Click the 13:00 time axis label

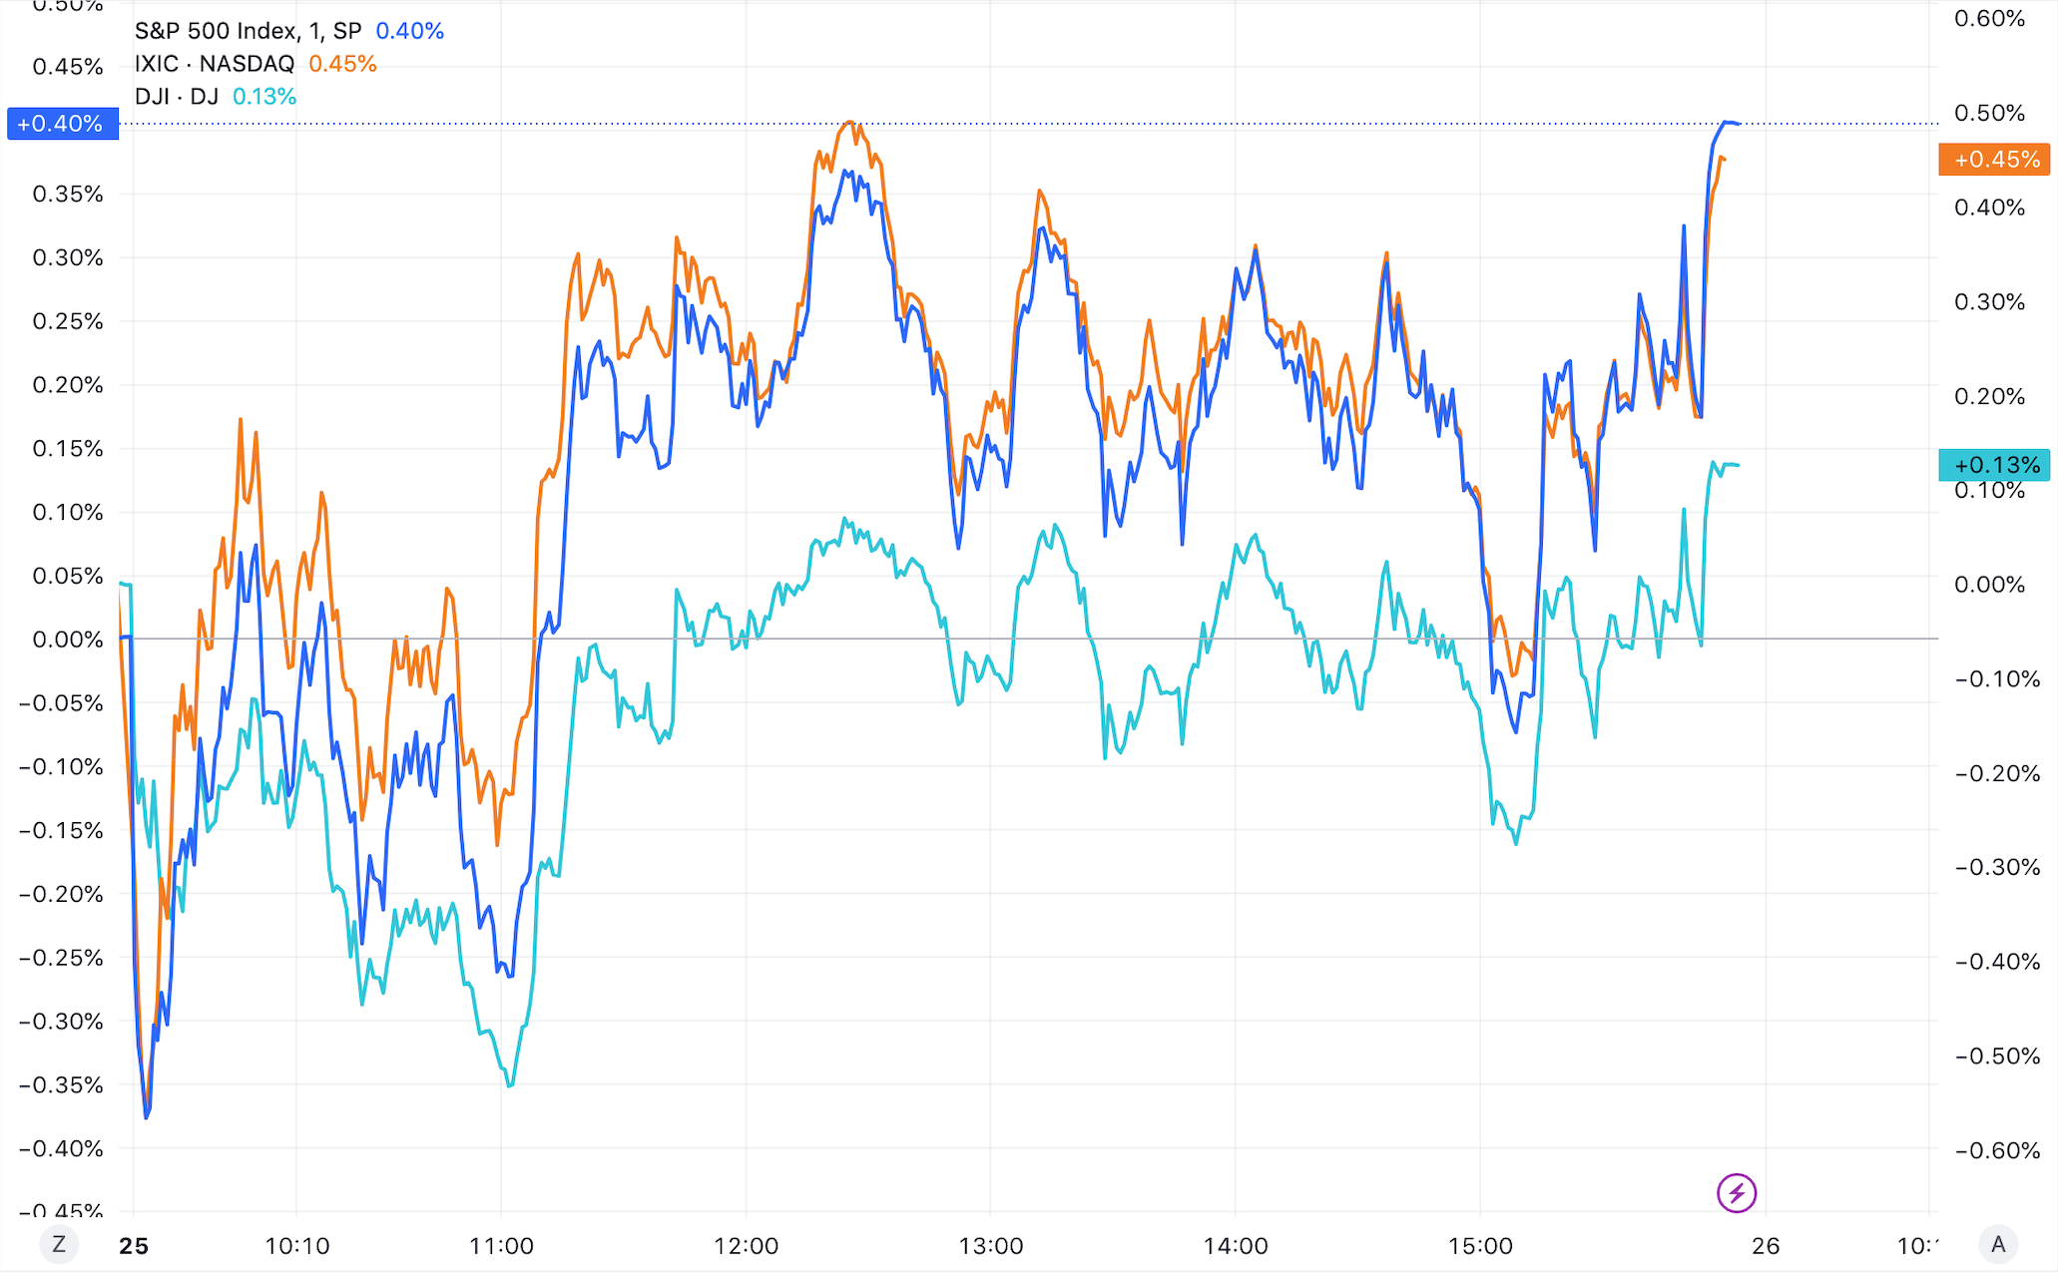click(991, 1245)
